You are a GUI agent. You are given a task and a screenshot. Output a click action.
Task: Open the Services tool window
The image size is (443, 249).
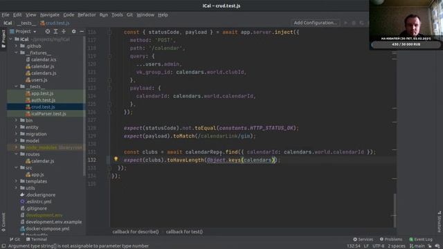click(363, 239)
